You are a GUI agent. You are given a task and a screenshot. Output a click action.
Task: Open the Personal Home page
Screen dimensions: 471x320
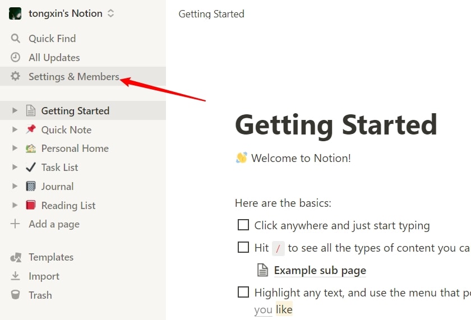[x=75, y=149]
